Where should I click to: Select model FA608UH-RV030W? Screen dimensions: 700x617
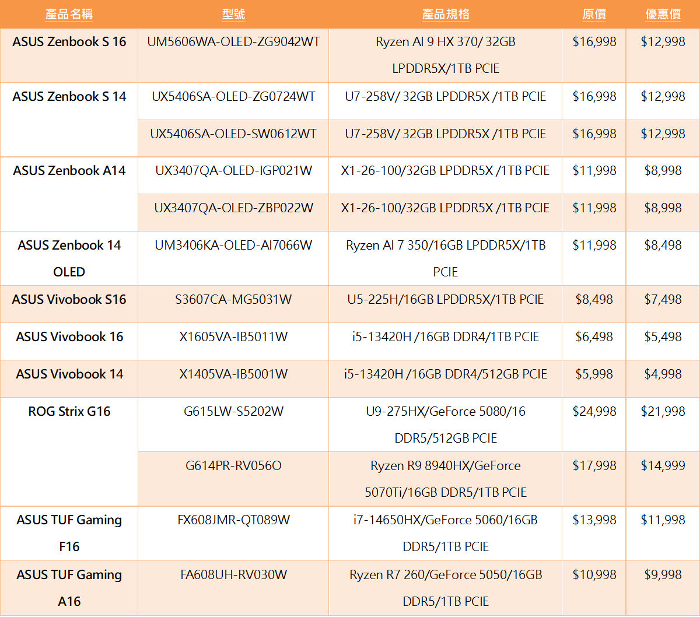[233, 574]
